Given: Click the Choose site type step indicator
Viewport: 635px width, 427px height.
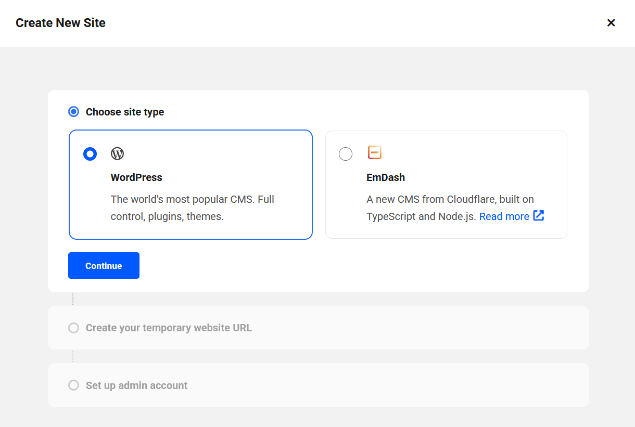Looking at the screenshot, I should 74,112.
